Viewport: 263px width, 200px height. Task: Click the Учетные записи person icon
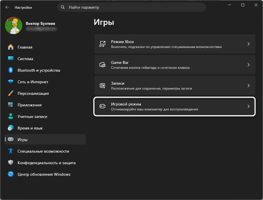click(x=10, y=116)
